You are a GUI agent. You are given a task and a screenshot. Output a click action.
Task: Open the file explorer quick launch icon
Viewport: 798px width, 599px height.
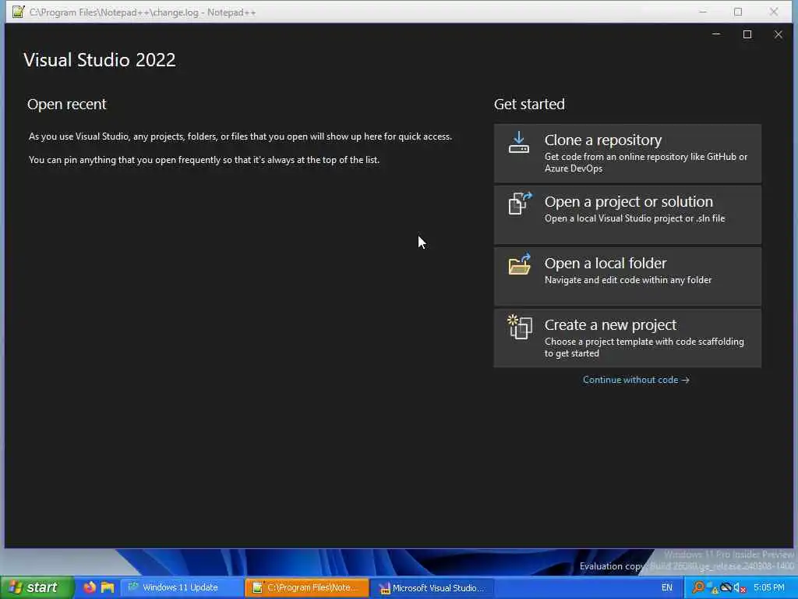[x=108, y=587]
